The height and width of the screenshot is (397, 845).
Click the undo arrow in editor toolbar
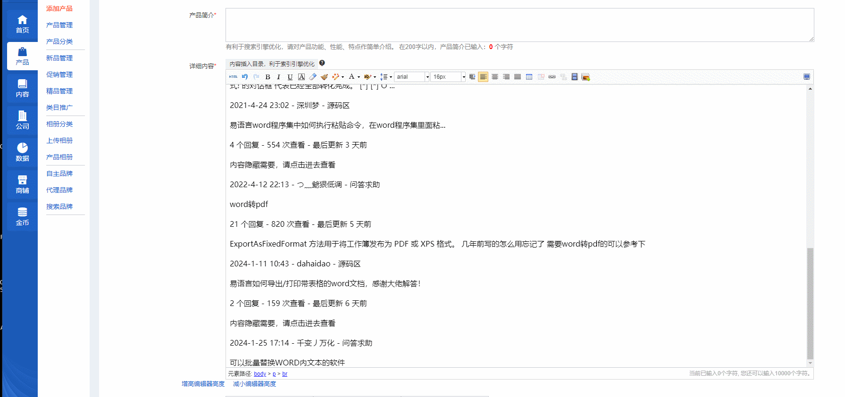(x=245, y=77)
